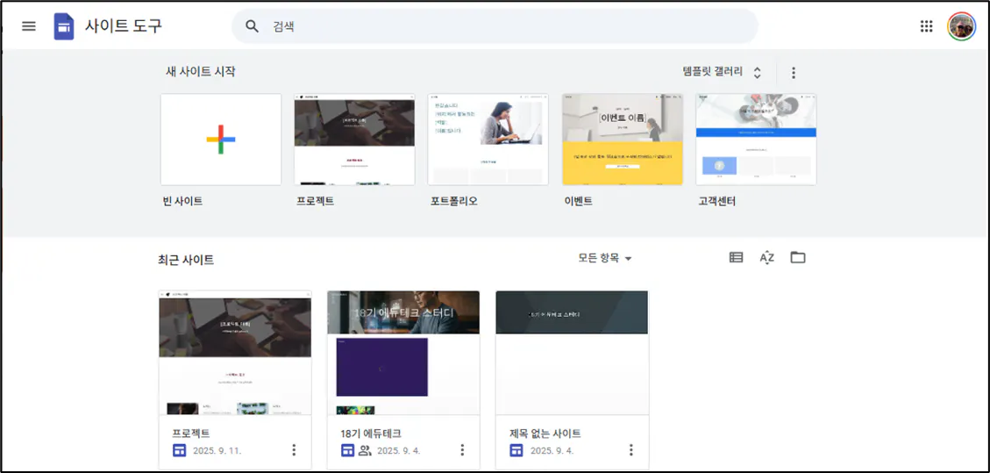The height and width of the screenshot is (473, 990).
Task: Click the Sites icon under recent 프로젝트
Action: 179,450
